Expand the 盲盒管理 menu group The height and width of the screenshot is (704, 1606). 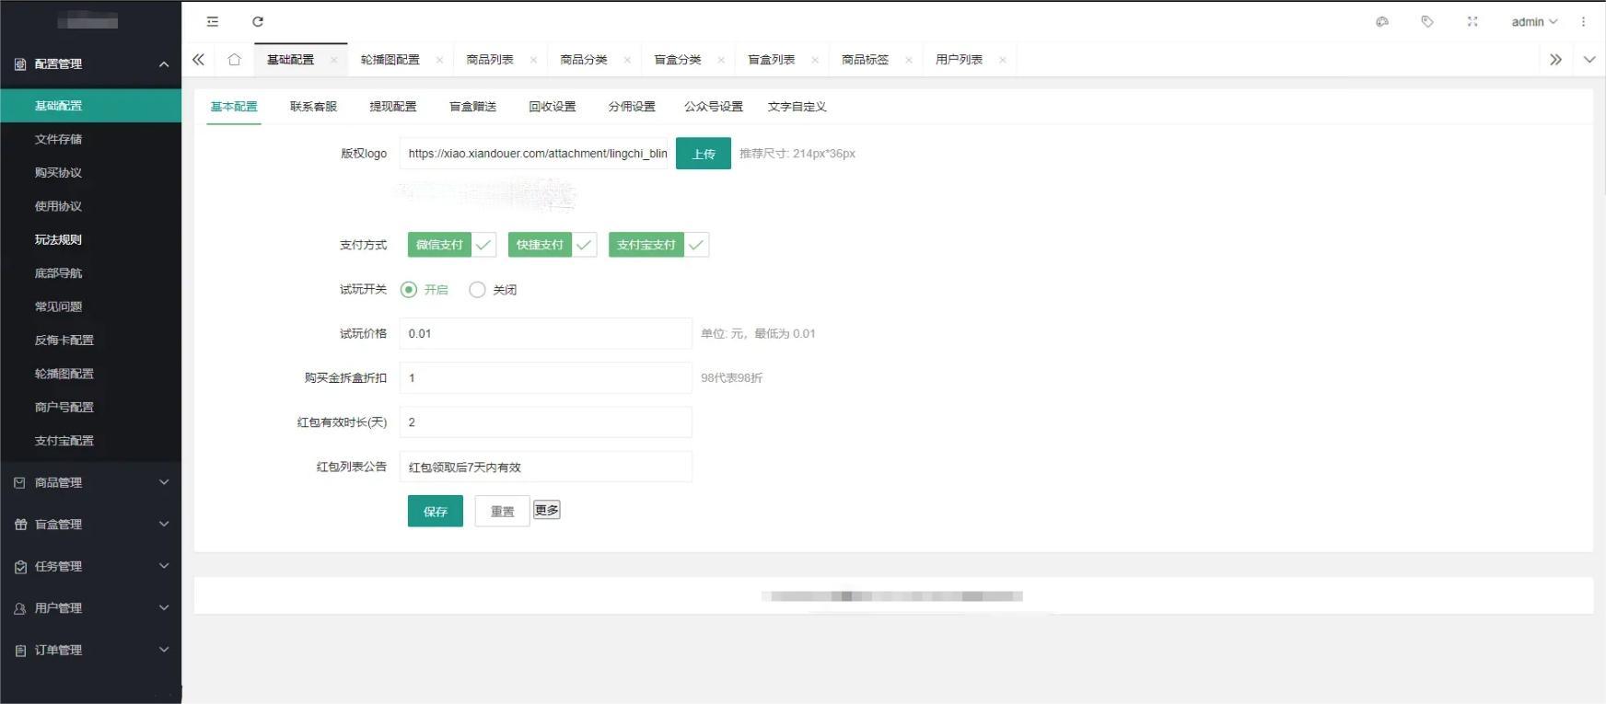click(x=164, y=525)
